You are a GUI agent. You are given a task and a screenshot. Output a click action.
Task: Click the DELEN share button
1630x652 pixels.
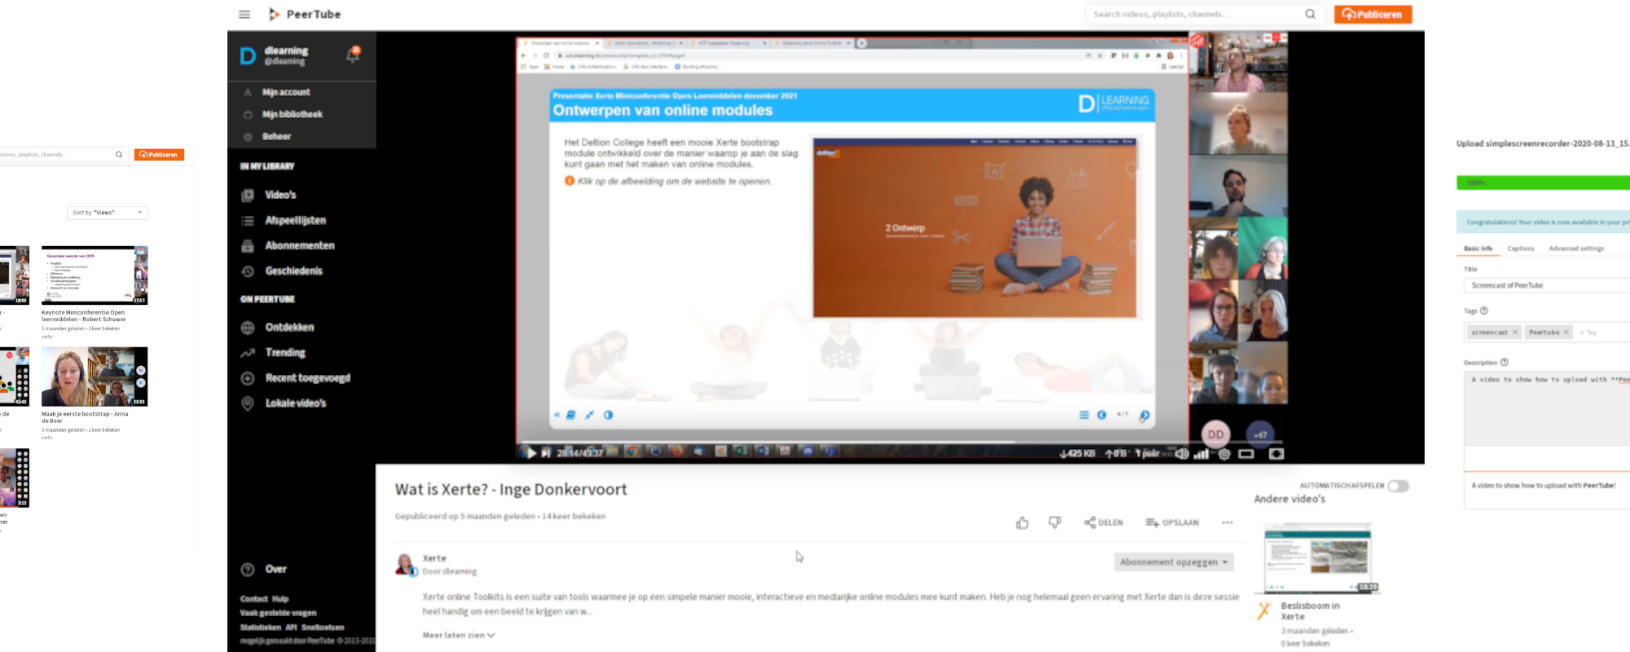coord(1104,522)
